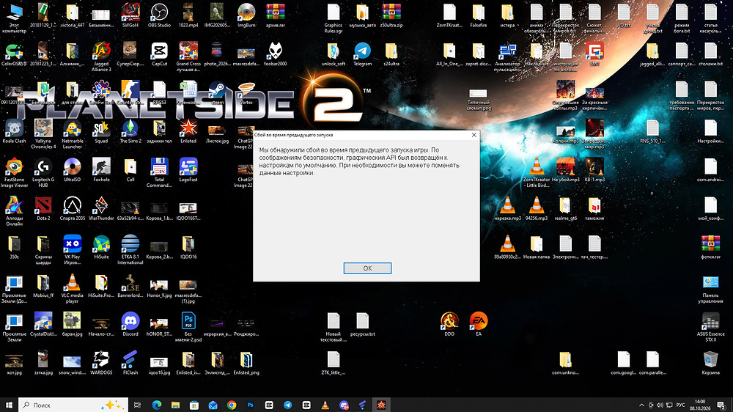Select the ImgBurn desktop icon
This screenshot has height=412, width=733.
click(246, 15)
